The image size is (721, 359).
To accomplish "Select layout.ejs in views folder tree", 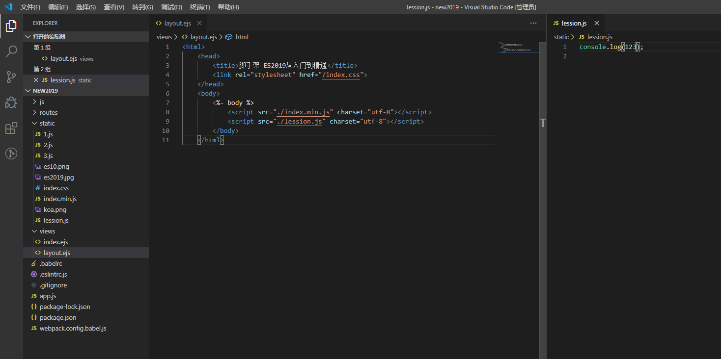I will click(x=86, y=253).
